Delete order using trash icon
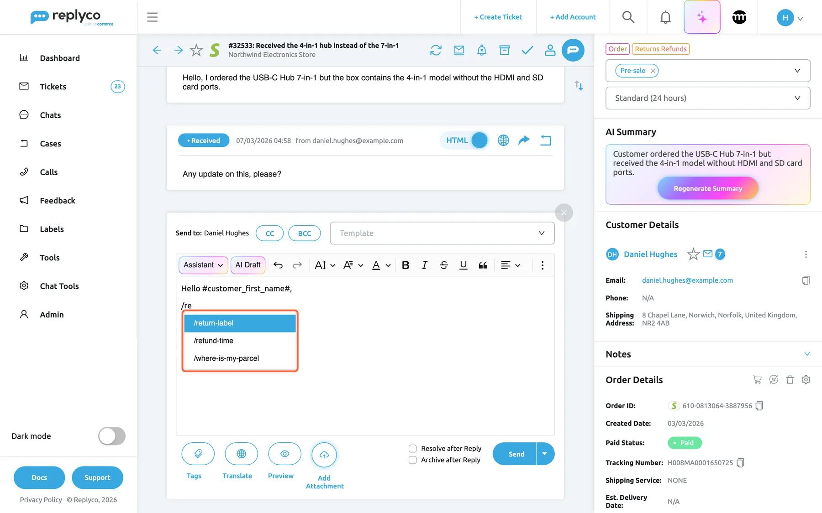 point(790,379)
